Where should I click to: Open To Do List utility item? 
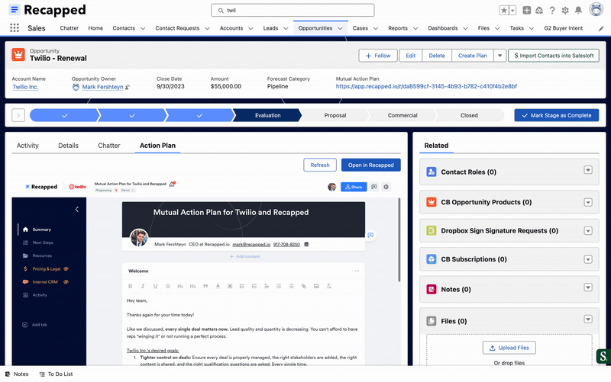56,374
